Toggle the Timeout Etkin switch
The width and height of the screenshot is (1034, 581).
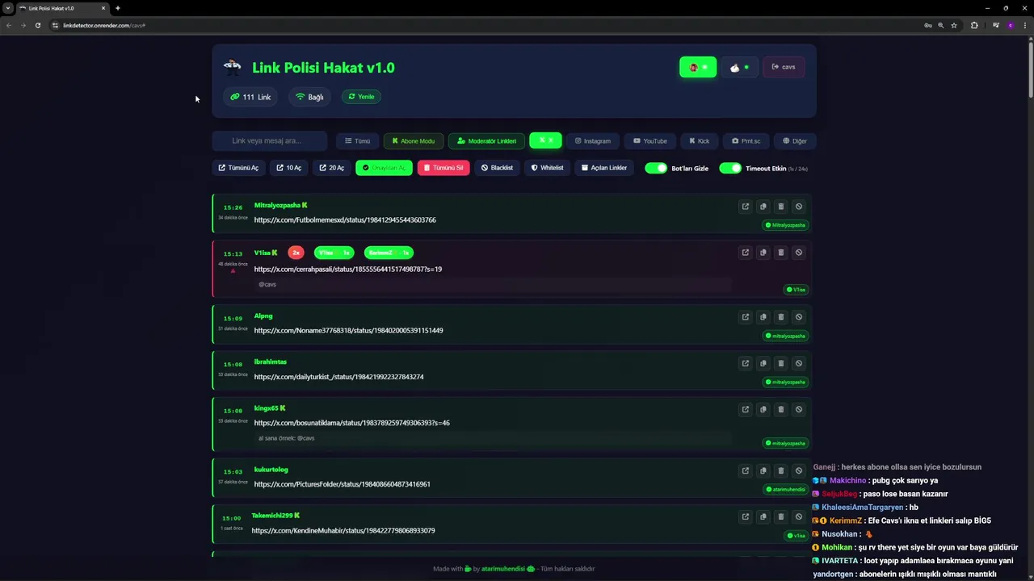[730, 168]
